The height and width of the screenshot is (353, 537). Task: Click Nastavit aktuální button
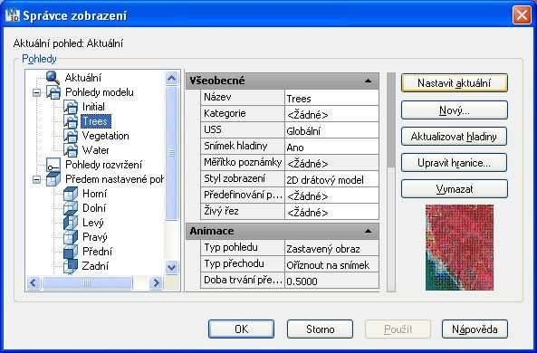click(454, 83)
